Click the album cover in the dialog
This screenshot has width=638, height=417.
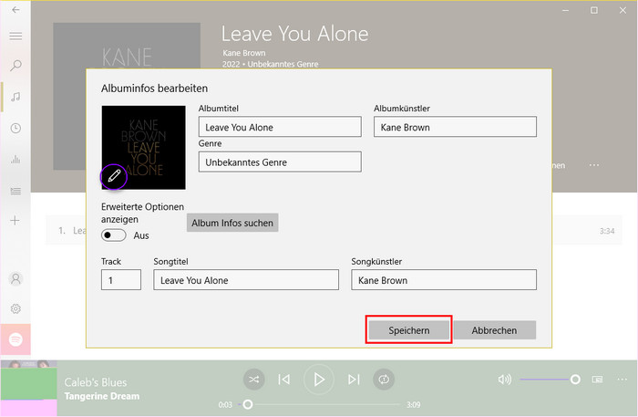[x=144, y=148]
